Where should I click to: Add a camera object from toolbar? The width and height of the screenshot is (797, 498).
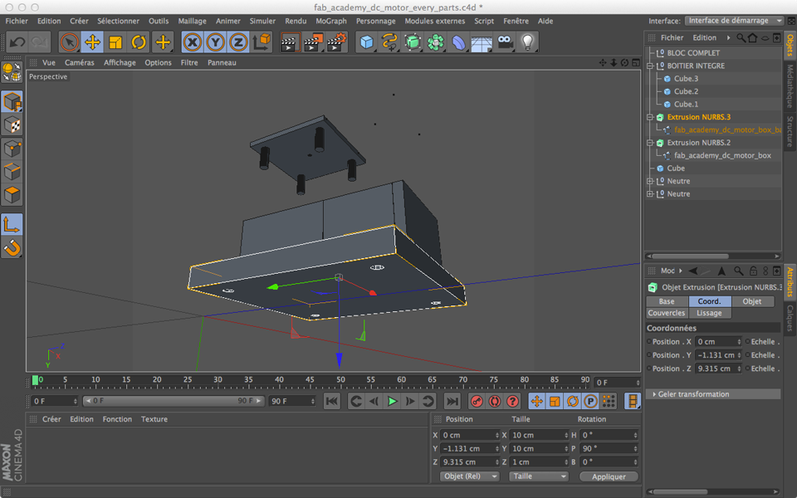pos(505,41)
